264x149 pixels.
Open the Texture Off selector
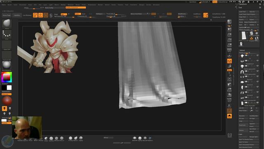(x=7, y=55)
